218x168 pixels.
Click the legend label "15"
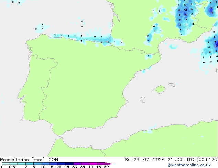[x=51, y=167]
